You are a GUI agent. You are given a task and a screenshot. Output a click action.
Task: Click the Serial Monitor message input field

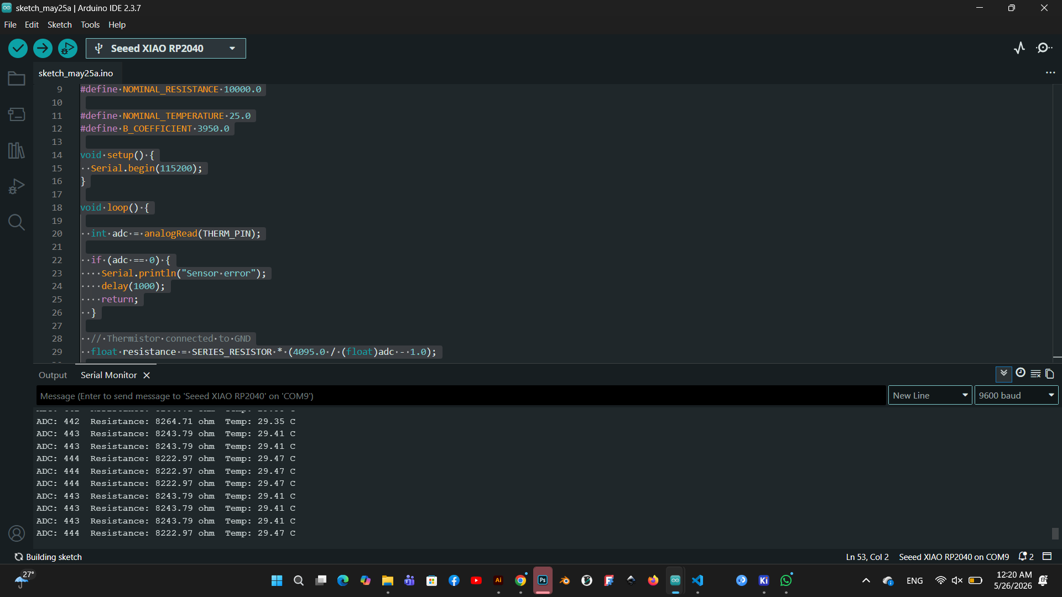461,396
